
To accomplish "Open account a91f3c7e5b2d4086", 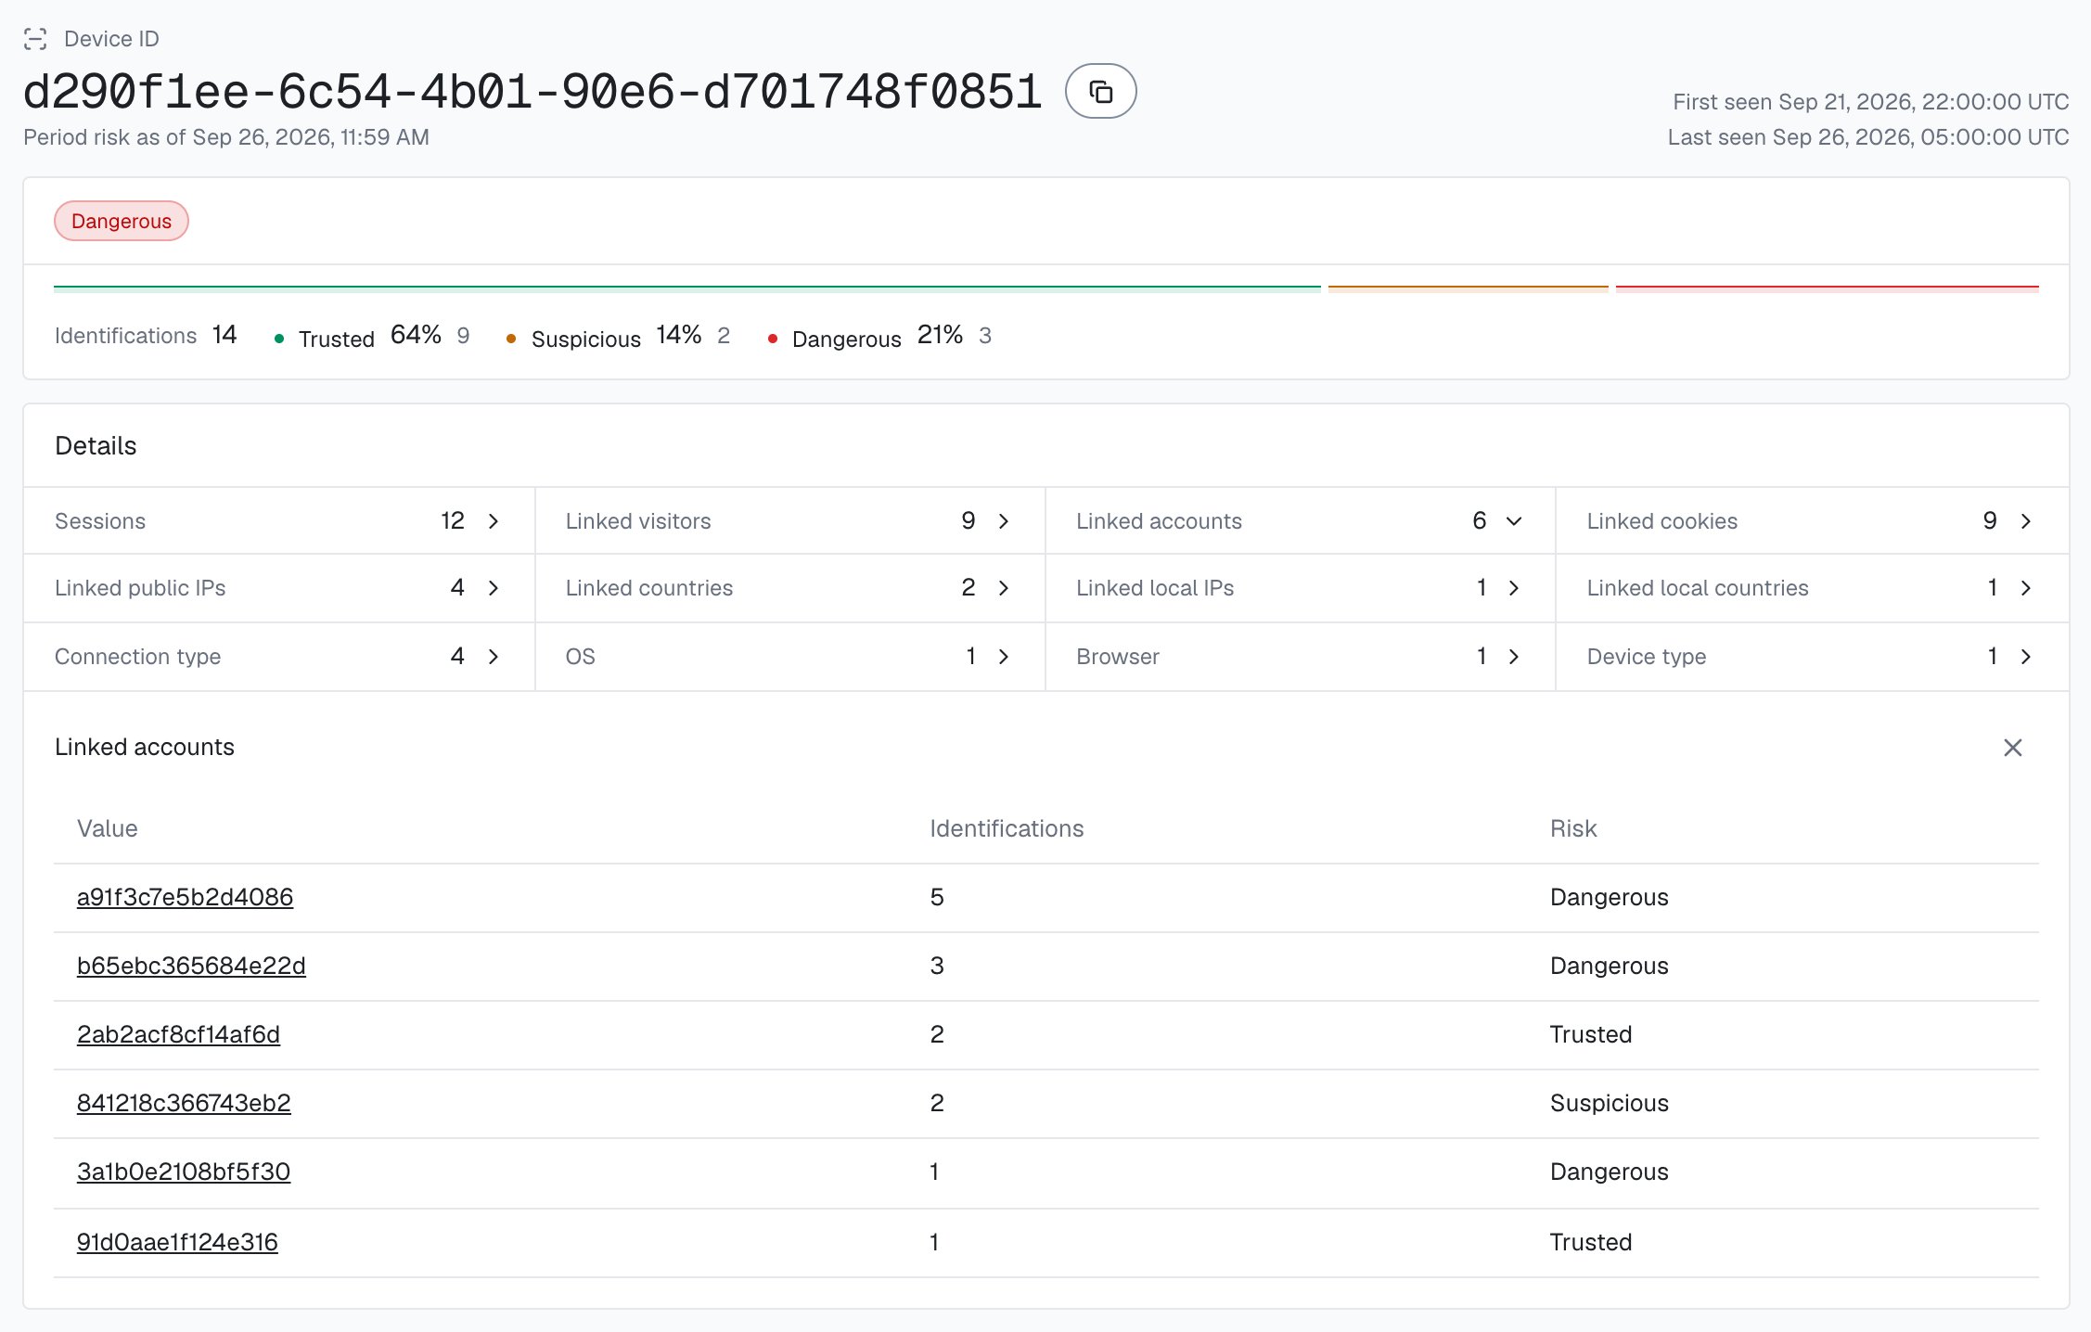I will [185, 897].
